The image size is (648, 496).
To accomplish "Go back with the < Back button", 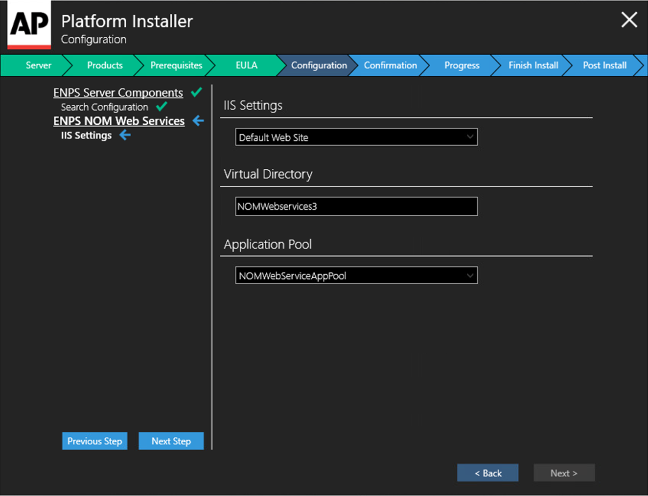I will tap(487, 473).
